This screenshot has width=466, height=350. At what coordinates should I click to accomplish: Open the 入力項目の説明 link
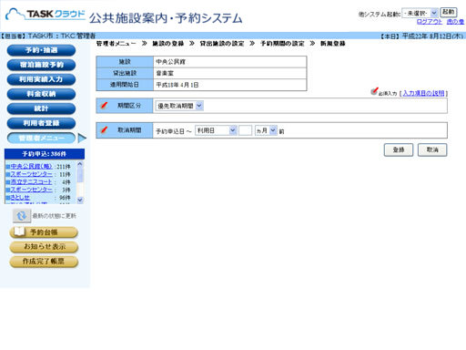tap(423, 93)
